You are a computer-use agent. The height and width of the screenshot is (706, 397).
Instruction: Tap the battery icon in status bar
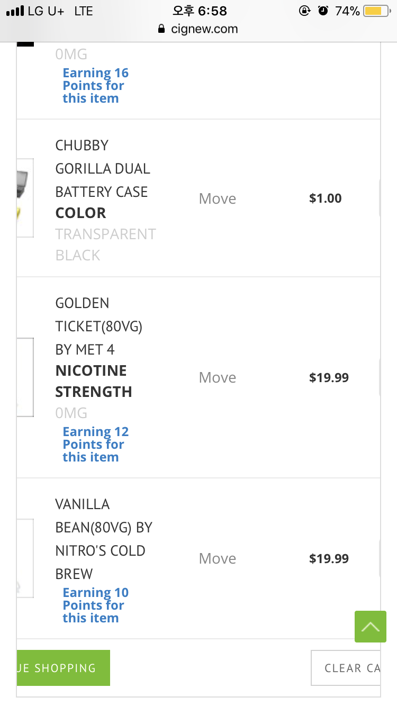[x=376, y=11]
